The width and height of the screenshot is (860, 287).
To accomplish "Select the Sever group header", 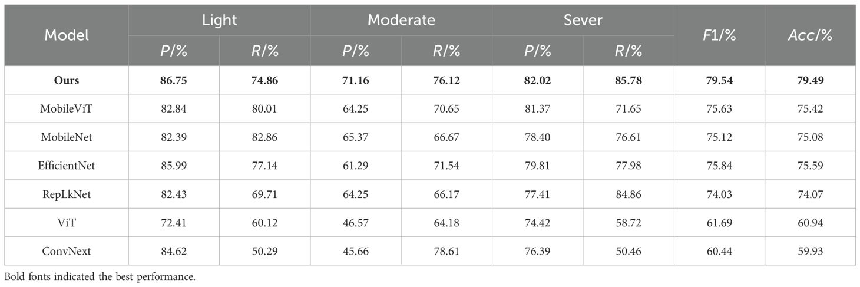I will pos(583,20).
